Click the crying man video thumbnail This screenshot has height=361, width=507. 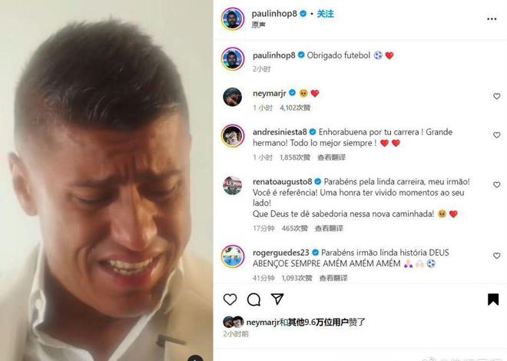106,180
